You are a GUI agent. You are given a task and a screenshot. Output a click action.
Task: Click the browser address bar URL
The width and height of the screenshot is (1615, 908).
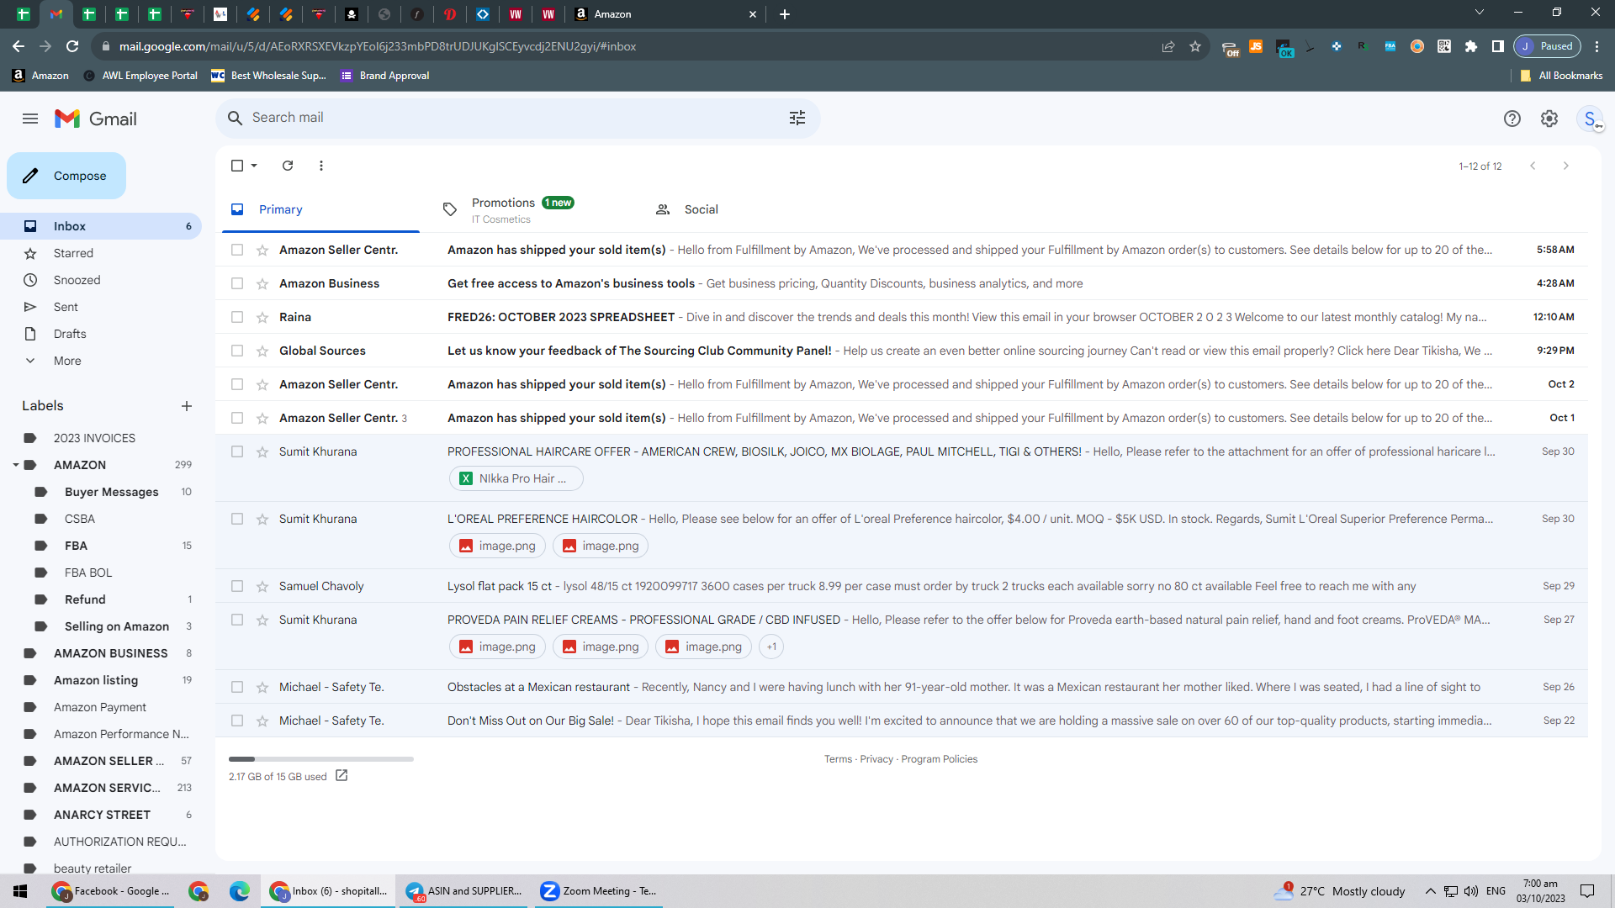click(377, 46)
